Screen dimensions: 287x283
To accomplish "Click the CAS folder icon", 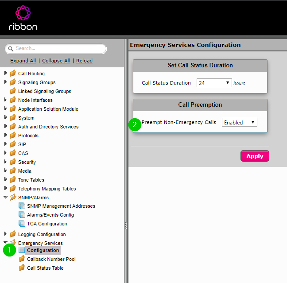I will point(13,153).
